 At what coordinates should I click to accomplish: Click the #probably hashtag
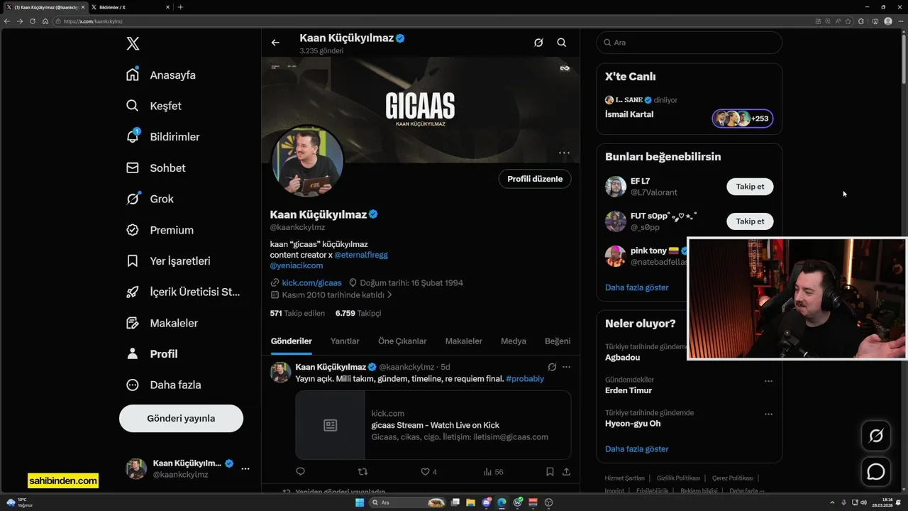525,379
